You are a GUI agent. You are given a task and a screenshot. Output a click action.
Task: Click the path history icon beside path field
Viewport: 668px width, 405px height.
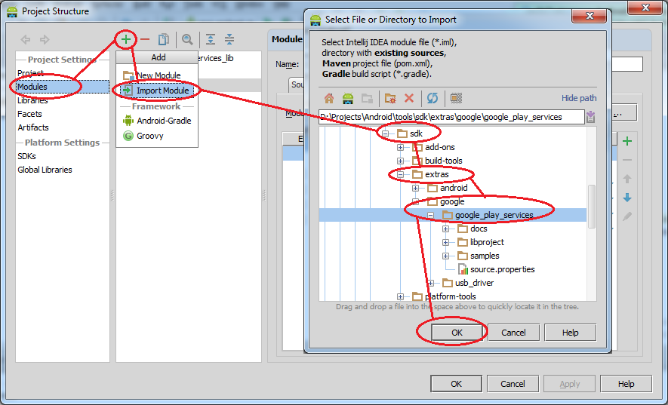[590, 117]
